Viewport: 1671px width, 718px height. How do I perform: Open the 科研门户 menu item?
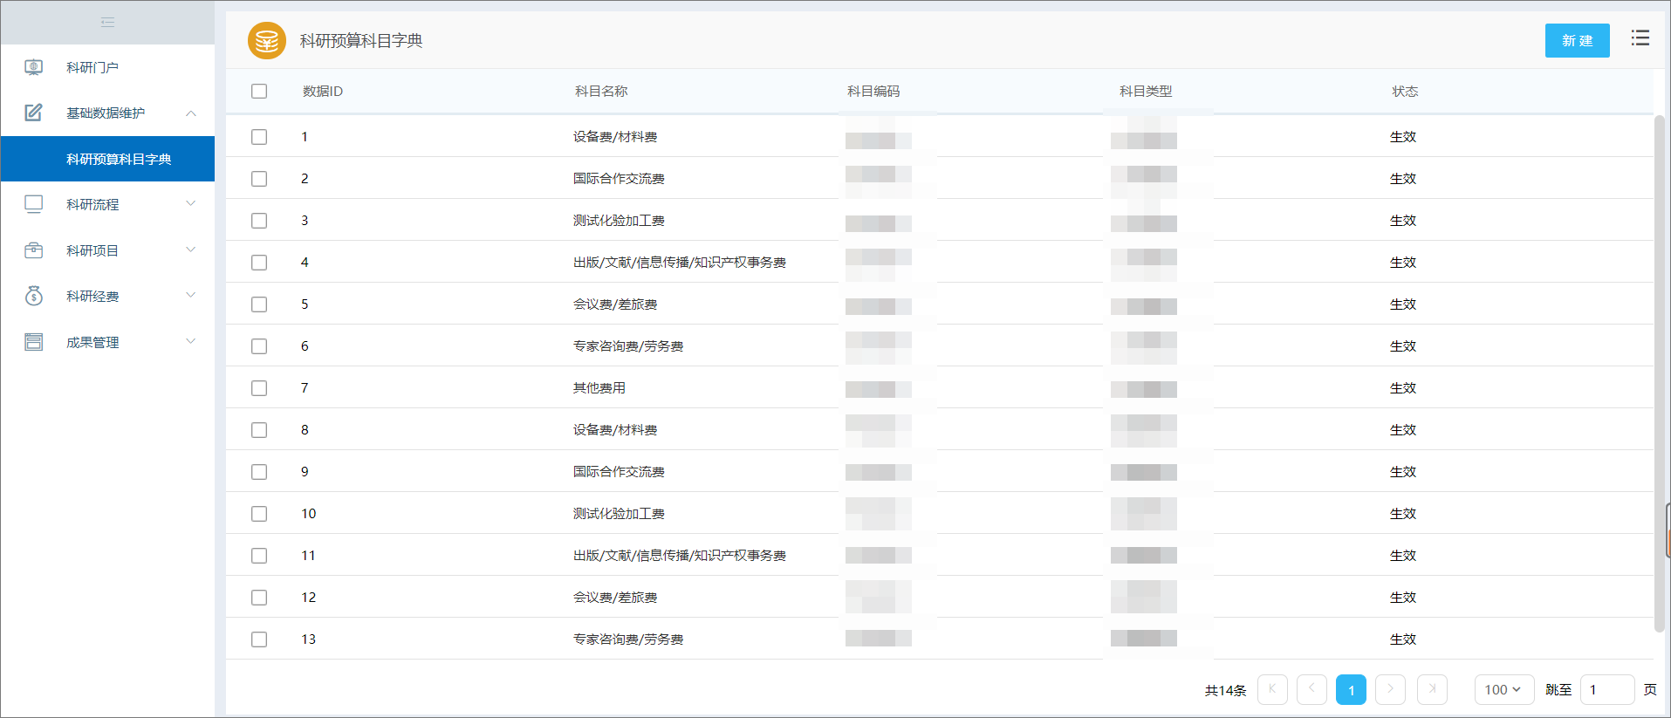pyautogui.click(x=92, y=67)
